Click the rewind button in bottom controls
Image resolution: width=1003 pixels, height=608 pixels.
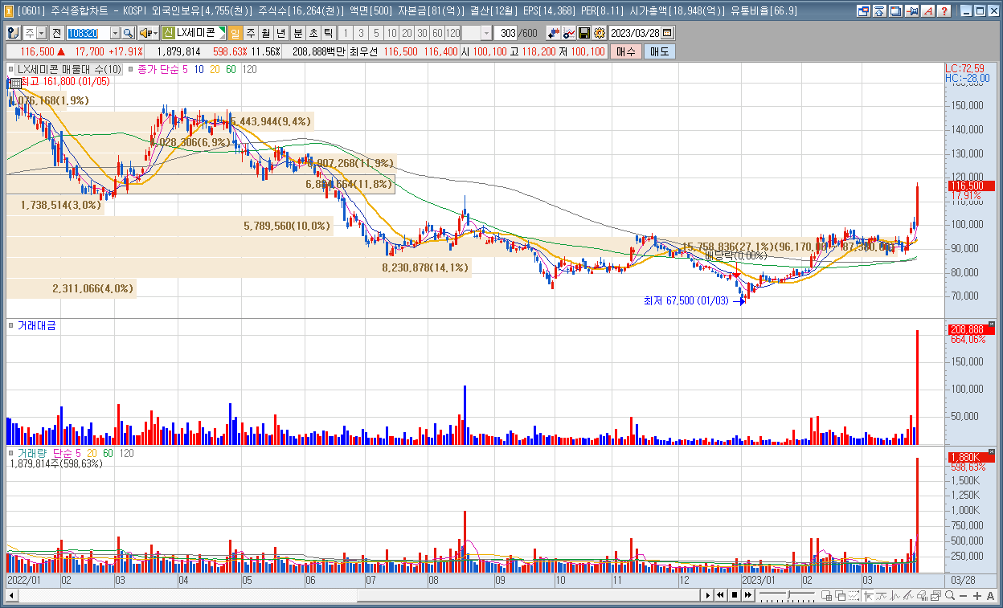coord(720,595)
